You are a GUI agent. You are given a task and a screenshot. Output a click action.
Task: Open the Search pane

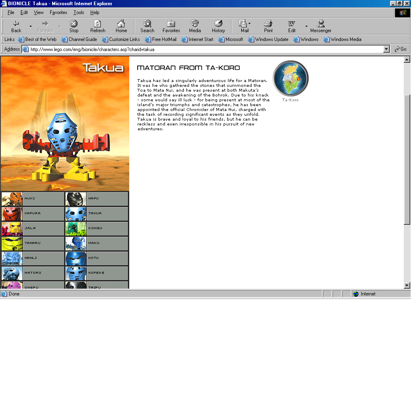(x=147, y=26)
